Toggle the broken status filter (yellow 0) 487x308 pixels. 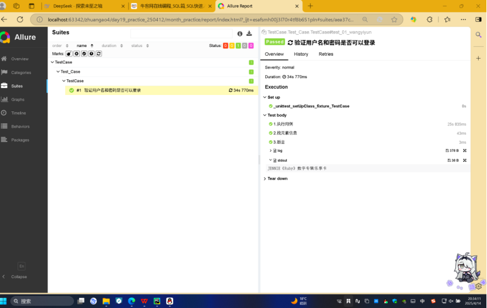coord(232,46)
